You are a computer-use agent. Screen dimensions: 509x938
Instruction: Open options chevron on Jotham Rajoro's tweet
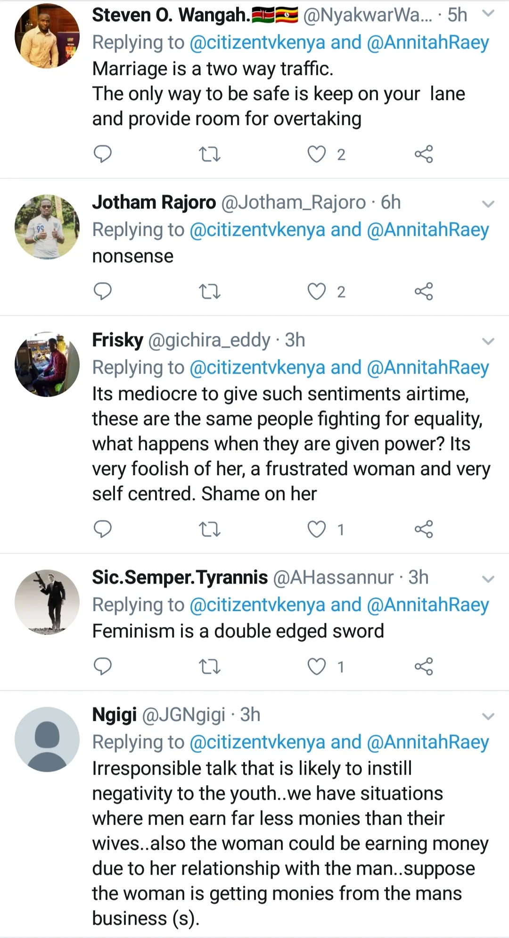tap(488, 204)
